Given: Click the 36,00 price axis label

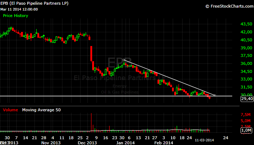Looking at the screenshot, I should coord(246,63).
